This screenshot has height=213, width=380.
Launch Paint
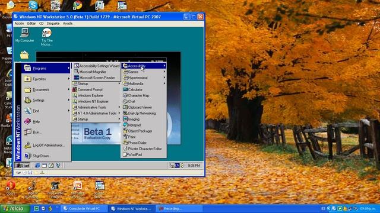click(x=144, y=137)
